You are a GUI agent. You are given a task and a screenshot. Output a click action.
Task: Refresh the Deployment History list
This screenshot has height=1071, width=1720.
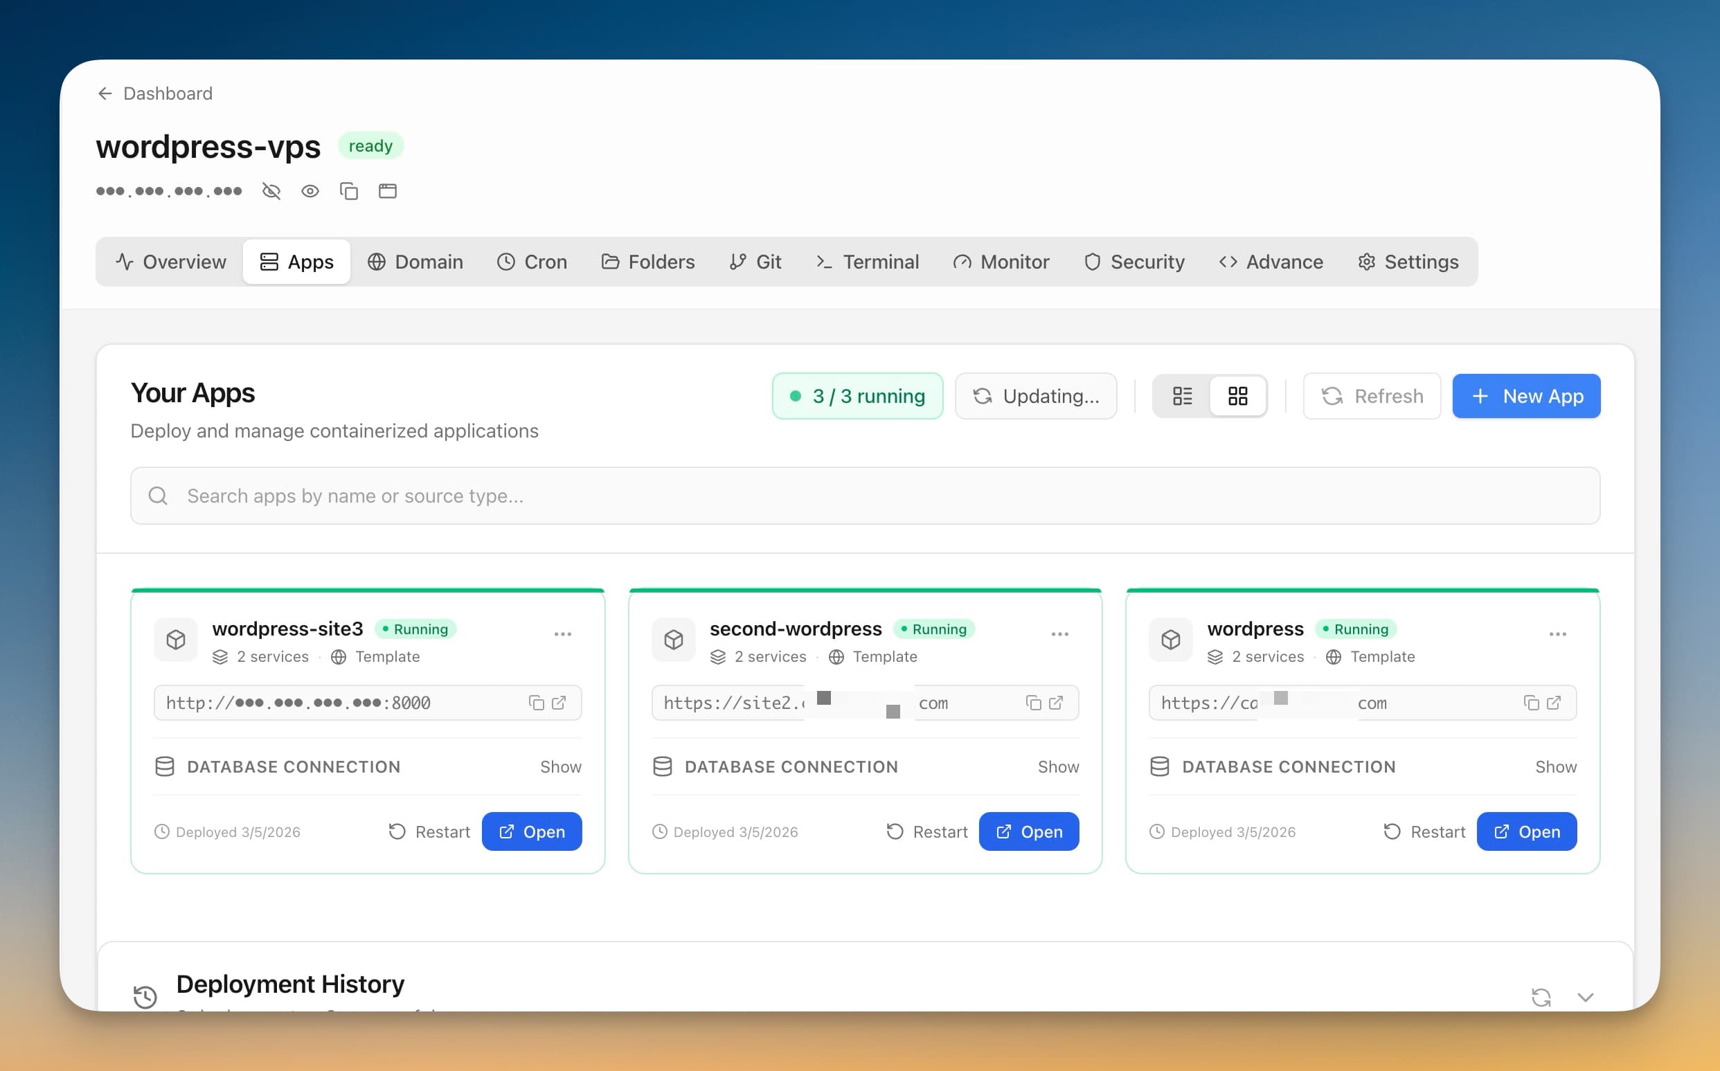tap(1540, 997)
